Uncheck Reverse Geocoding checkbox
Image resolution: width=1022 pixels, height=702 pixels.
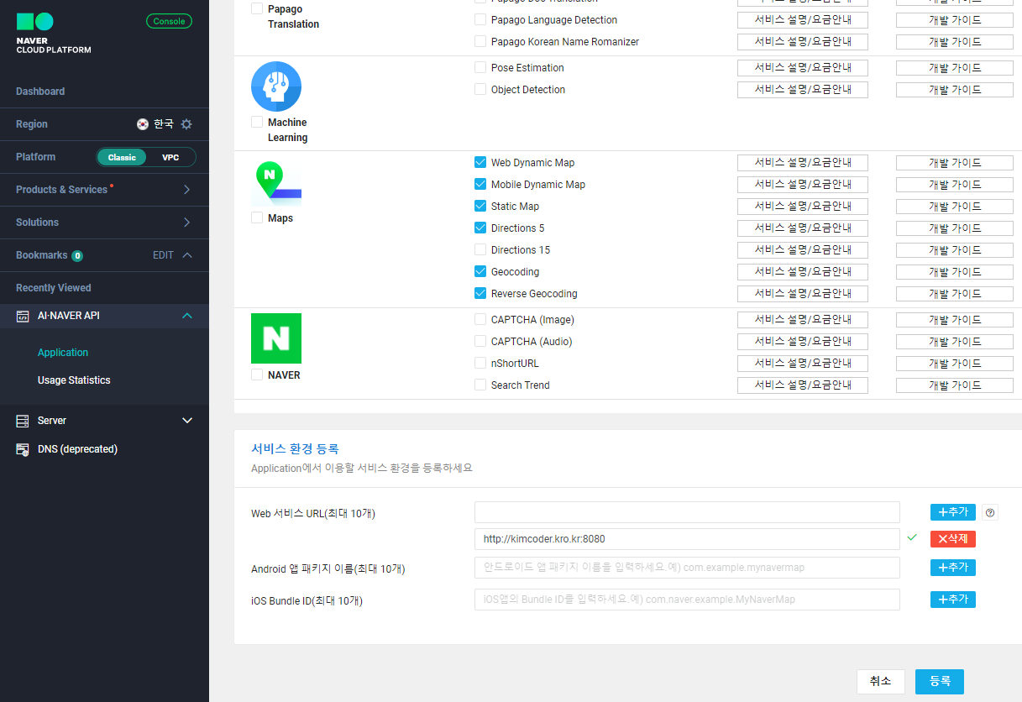point(480,294)
